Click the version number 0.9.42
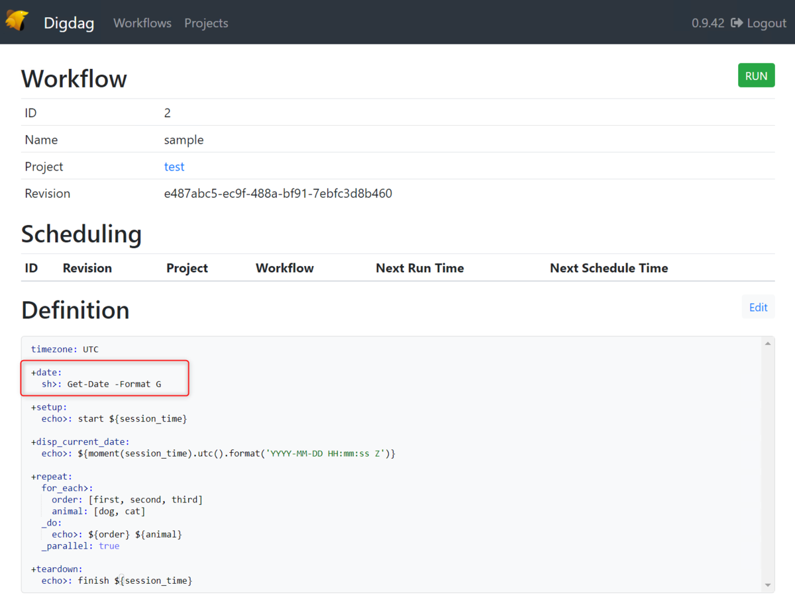Image resolution: width=795 pixels, height=601 pixels. pos(708,23)
